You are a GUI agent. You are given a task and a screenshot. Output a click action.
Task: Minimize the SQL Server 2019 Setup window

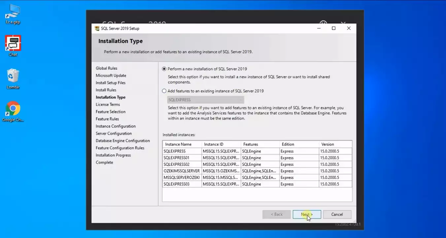coord(319,28)
